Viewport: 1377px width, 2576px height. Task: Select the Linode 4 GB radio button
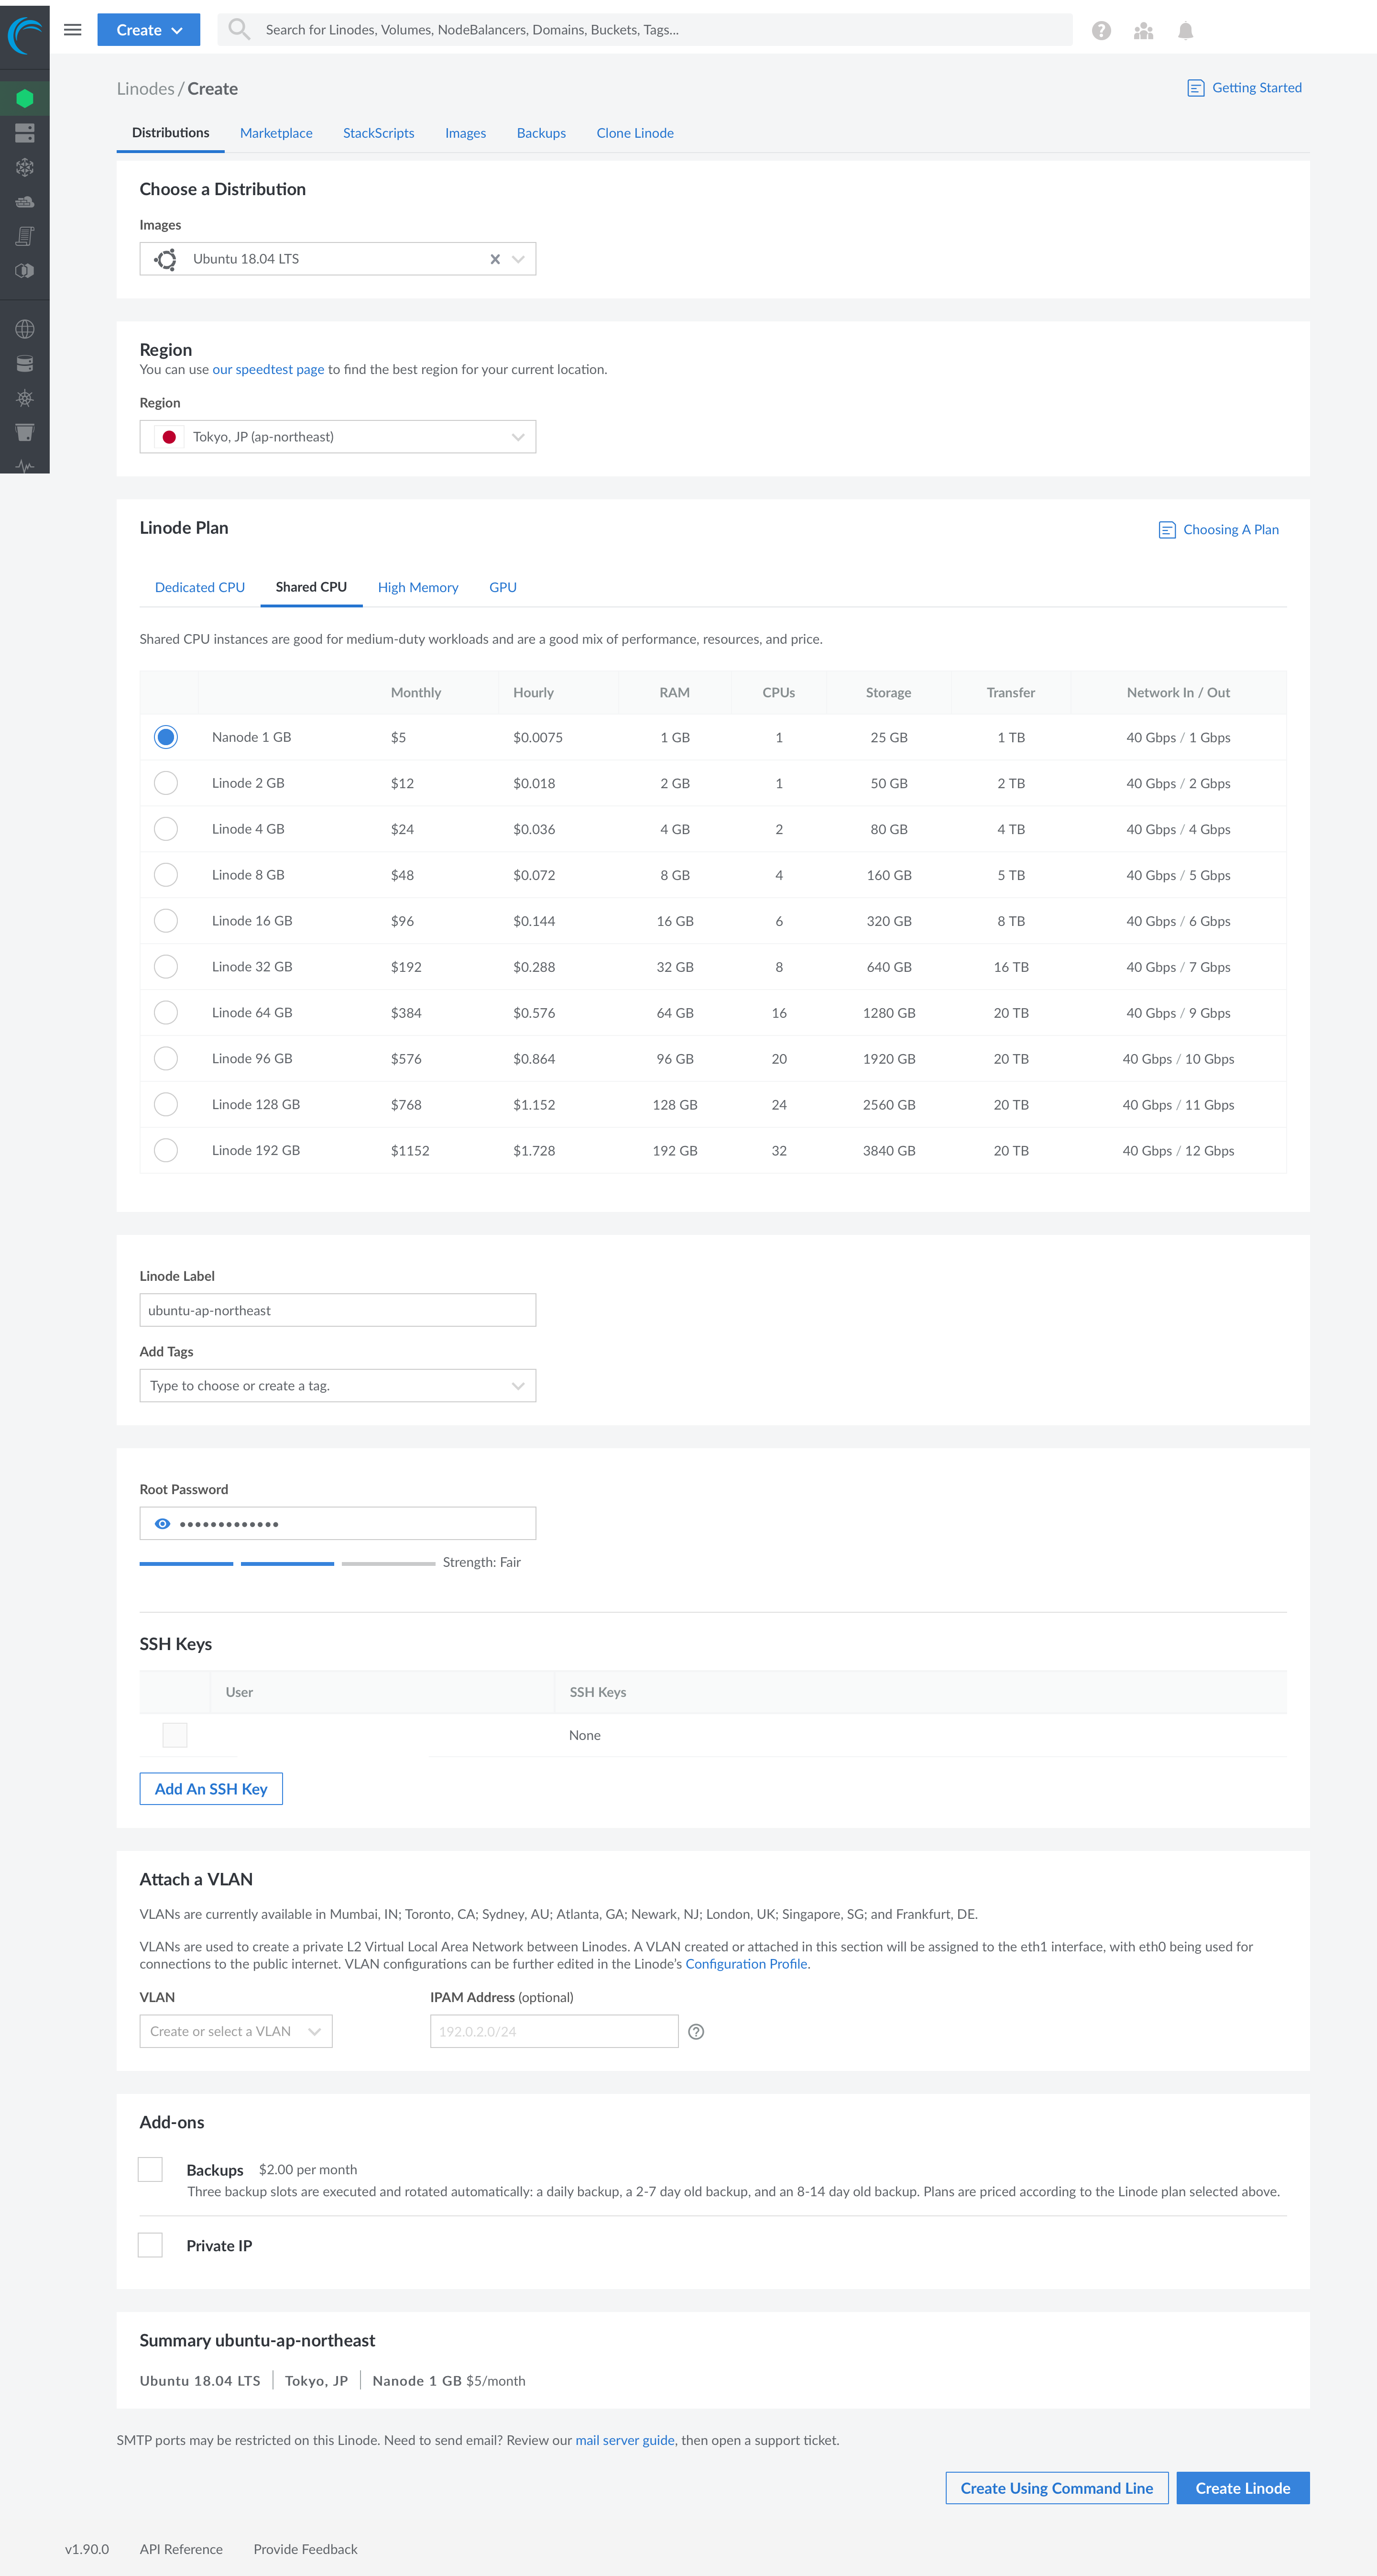[x=165, y=830]
